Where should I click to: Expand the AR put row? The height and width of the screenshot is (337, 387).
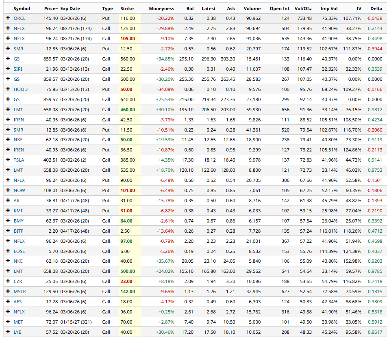(8, 201)
